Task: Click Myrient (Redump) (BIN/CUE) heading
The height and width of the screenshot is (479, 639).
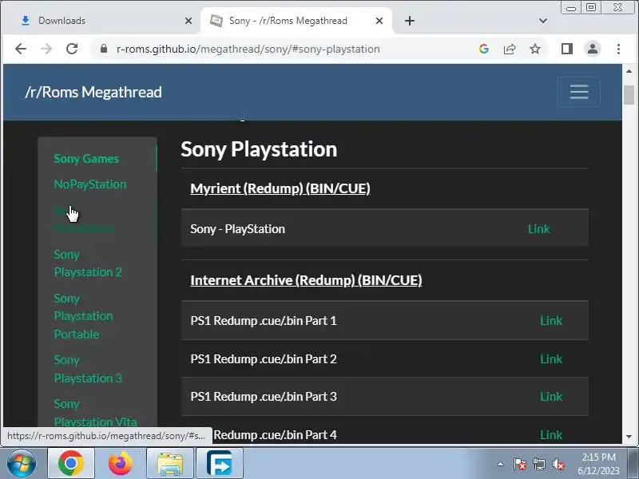Action: [280, 188]
